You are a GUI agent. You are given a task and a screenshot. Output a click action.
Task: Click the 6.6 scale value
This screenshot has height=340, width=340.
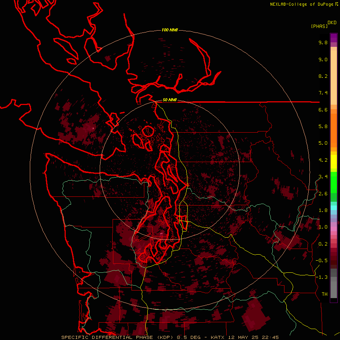pyautogui.click(x=323, y=110)
